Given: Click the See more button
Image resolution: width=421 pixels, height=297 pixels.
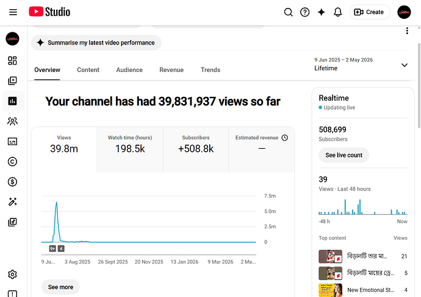Looking at the screenshot, I should [x=60, y=287].
